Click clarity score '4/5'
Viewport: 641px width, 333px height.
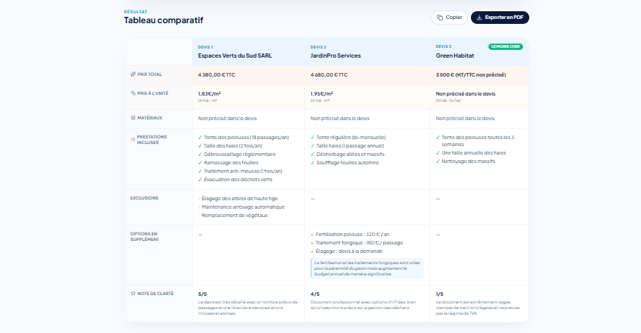(x=315, y=294)
